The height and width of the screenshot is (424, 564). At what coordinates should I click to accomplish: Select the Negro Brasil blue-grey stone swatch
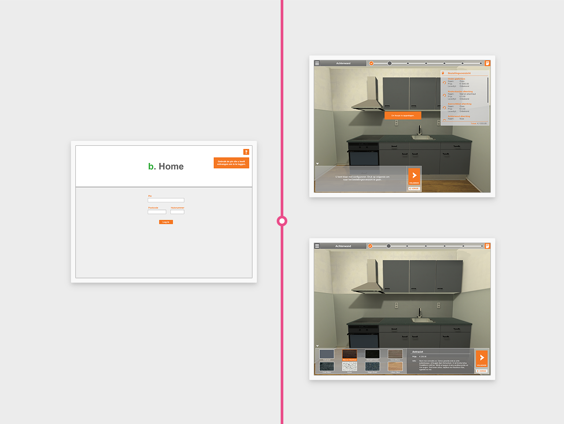click(372, 366)
